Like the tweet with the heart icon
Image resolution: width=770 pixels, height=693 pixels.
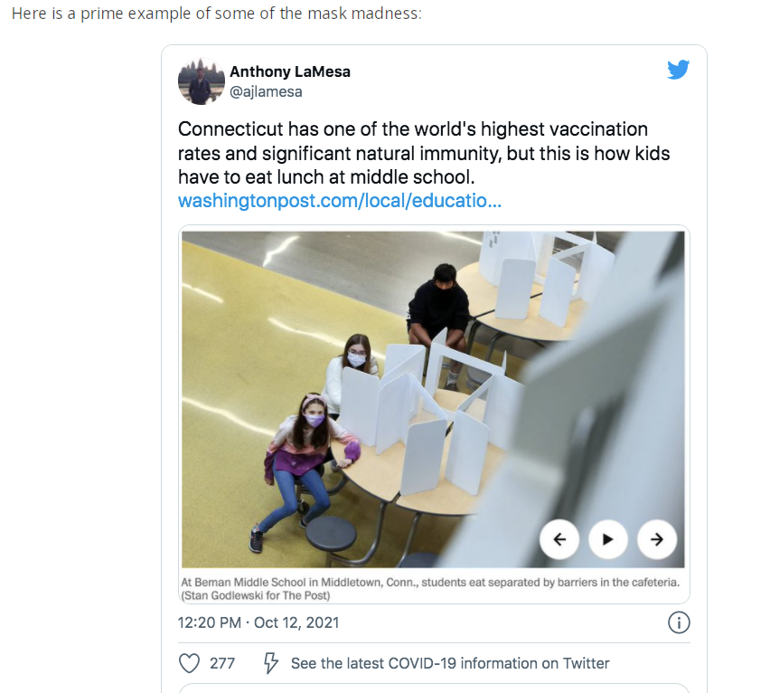pyautogui.click(x=189, y=663)
